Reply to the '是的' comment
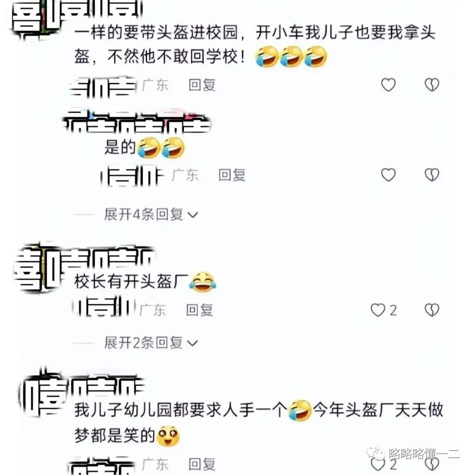The image size is (475, 475). [232, 175]
